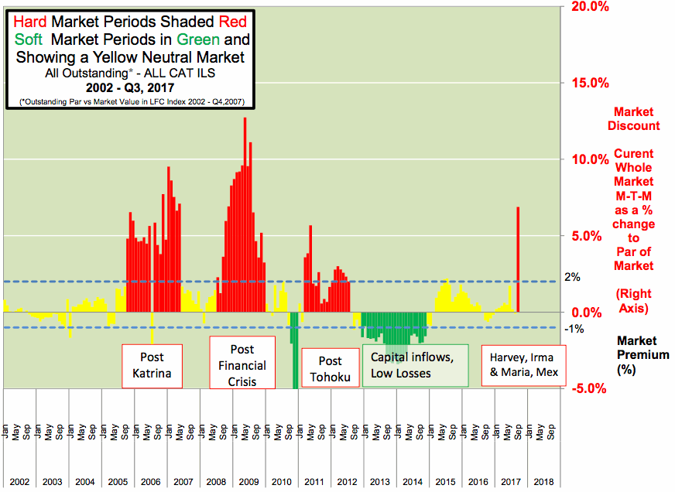Select the 2013 year label on timeline
Image resolution: width=675 pixels, height=492 pixels.
tap(379, 481)
